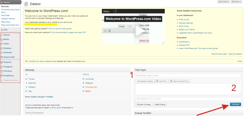Select Beranda in sidebar submenu
Image resolution: width=244 pixels, height=116 pixels.
5,7
